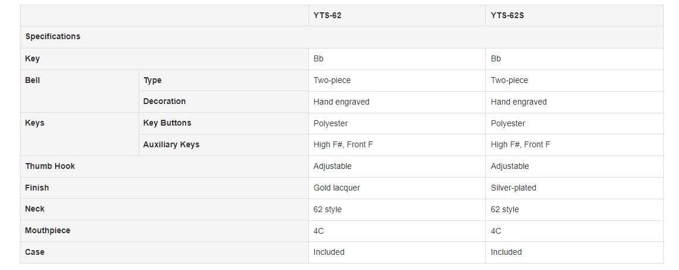Viewport: 679px width, 270px height.
Task: Select the Bell Type sub-label
Action: pyautogui.click(x=152, y=80)
